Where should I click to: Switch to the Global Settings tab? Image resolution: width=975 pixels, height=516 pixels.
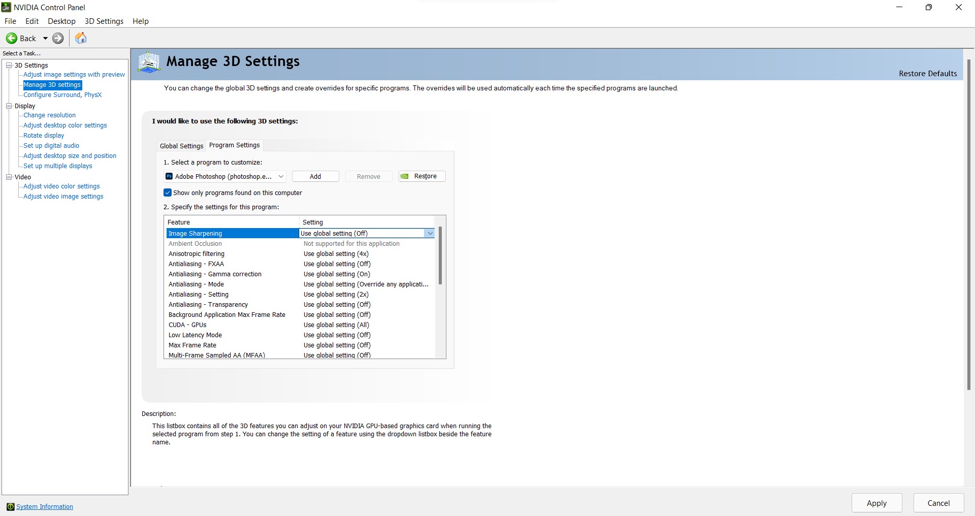181,146
